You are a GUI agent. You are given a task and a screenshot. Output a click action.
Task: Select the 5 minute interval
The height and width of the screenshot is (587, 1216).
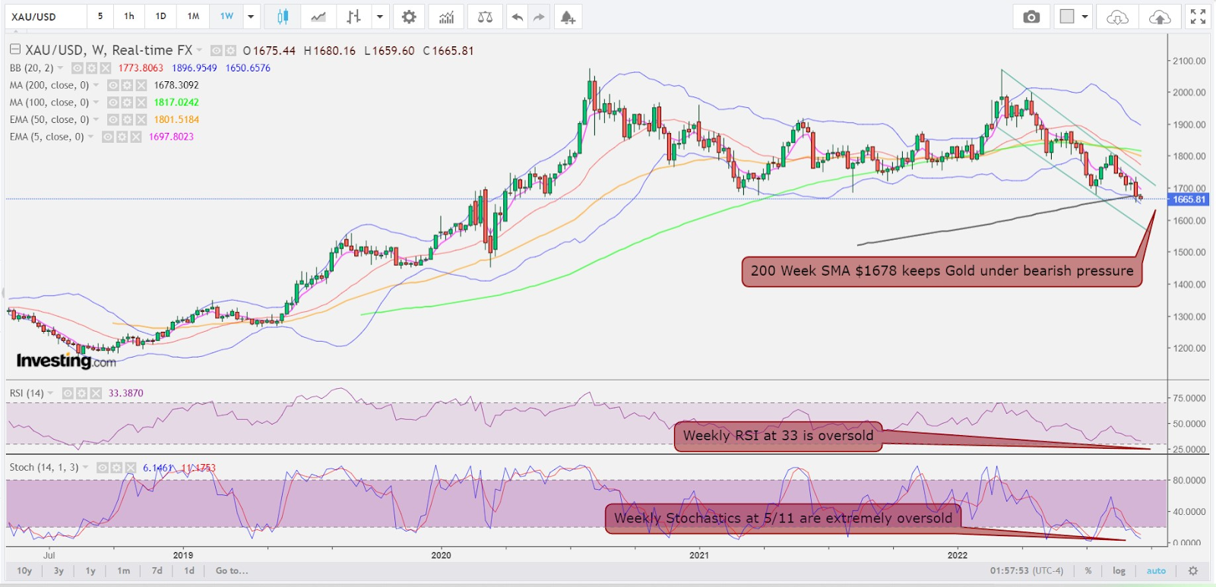pyautogui.click(x=100, y=16)
